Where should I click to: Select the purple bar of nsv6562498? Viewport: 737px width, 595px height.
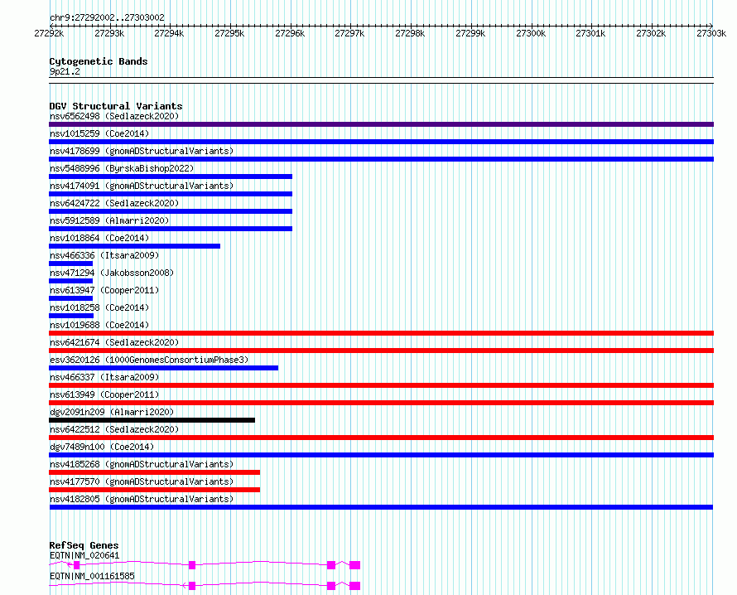[381, 124]
